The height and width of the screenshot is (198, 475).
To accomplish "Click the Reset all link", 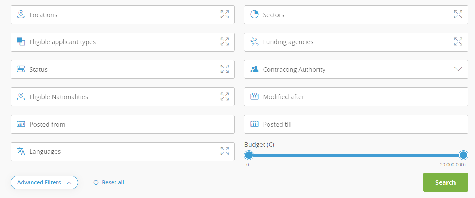I will click(108, 182).
